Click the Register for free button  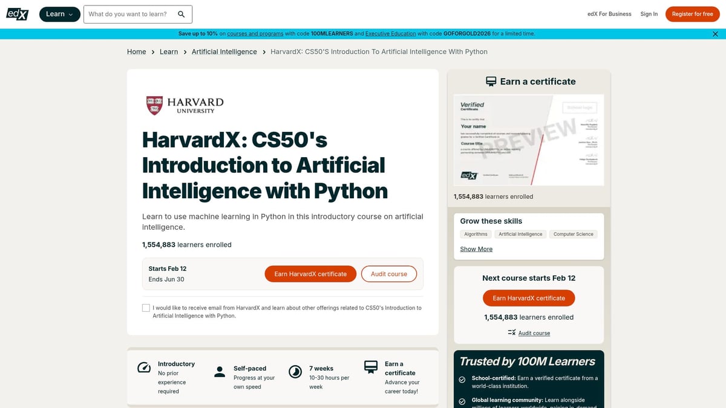coord(693,14)
